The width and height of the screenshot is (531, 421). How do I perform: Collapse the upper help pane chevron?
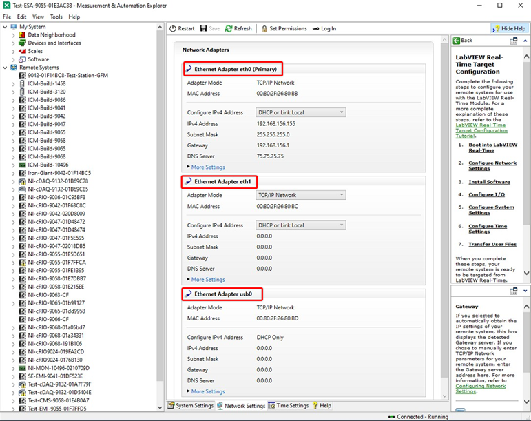[x=525, y=41]
